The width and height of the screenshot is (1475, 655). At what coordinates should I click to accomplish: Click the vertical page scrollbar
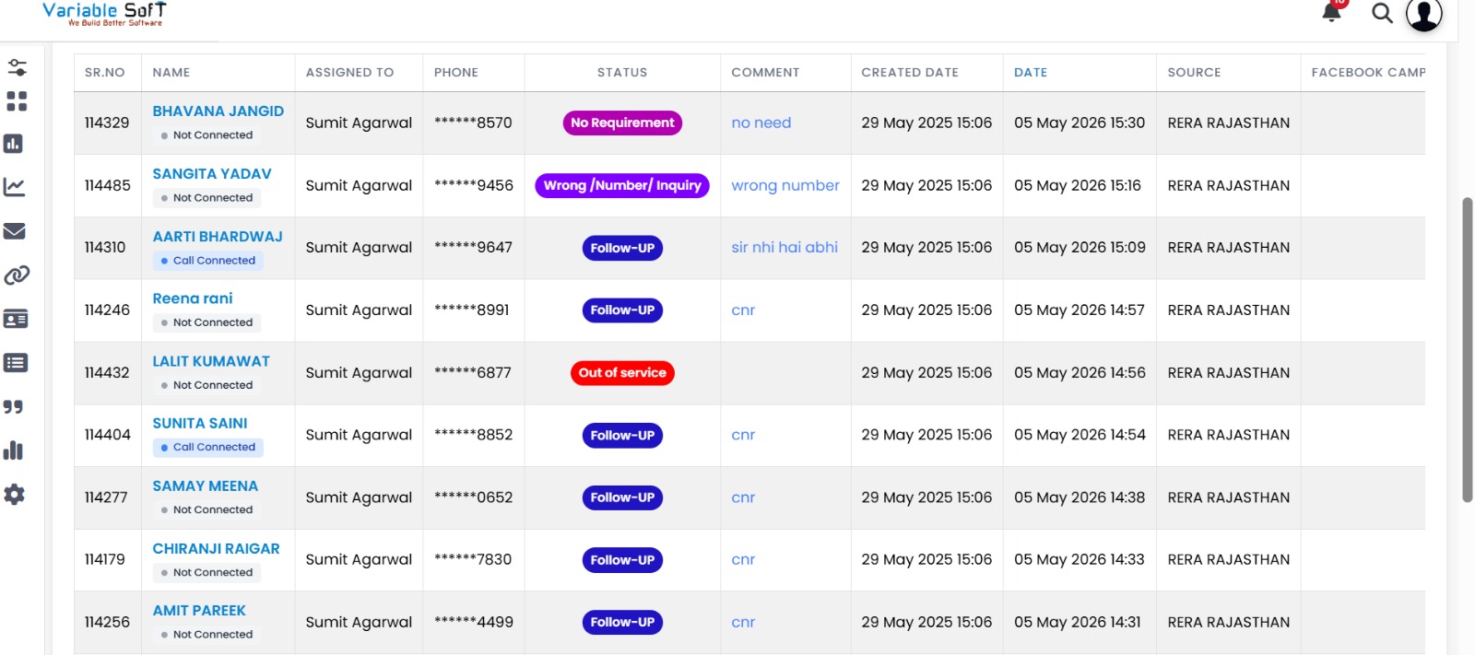[1467, 350]
